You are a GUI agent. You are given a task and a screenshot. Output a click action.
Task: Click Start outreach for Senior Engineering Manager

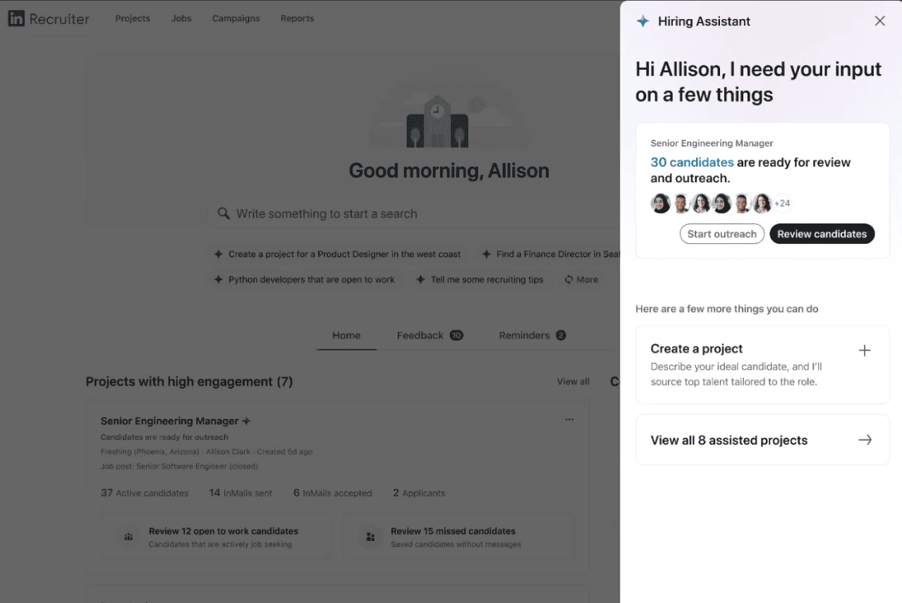[721, 233]
